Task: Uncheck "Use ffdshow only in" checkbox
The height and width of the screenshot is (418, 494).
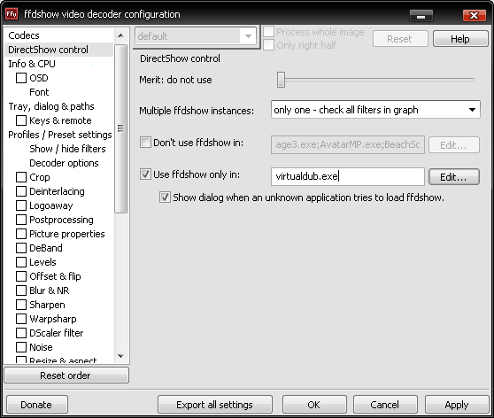Action: 145,174
